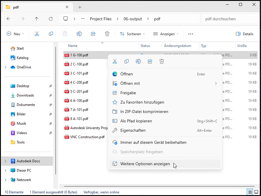Refresh the current folder view
The width and height of the screenshot is (261, 196).
pyautogui.click(x=51, y=19)
